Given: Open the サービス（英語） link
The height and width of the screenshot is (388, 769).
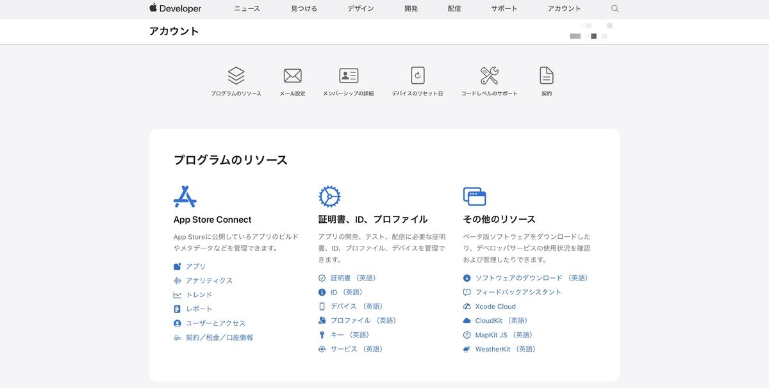Looking at the screenshot, I should [357, 349].
